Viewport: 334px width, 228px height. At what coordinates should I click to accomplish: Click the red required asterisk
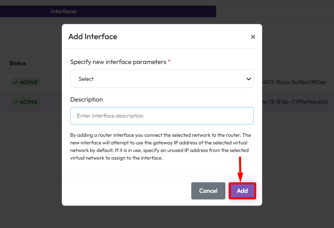[169, 62]
